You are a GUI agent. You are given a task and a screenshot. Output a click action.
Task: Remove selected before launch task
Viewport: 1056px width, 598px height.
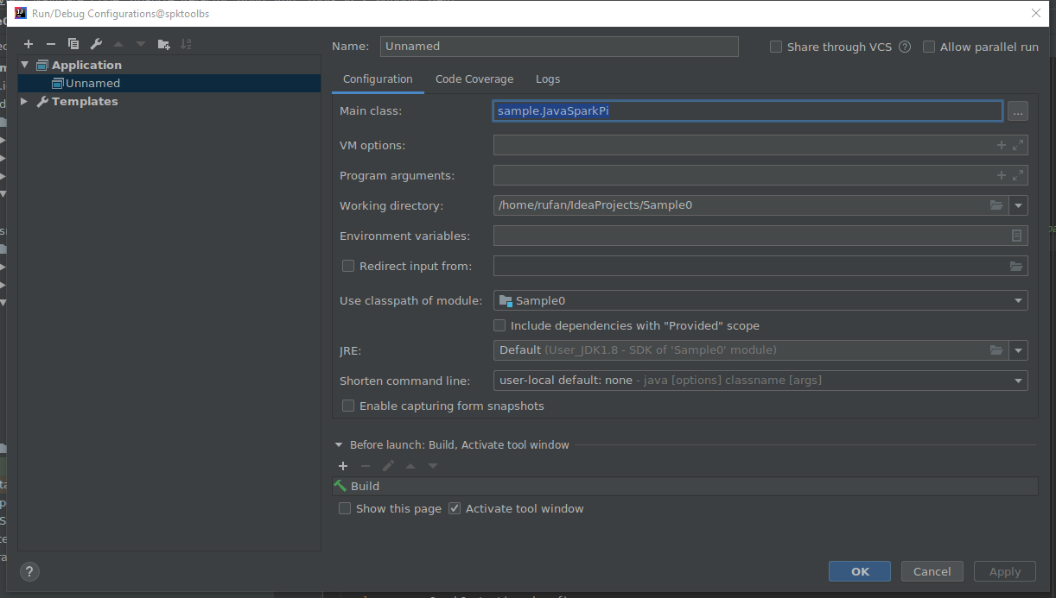pos(366,466)
